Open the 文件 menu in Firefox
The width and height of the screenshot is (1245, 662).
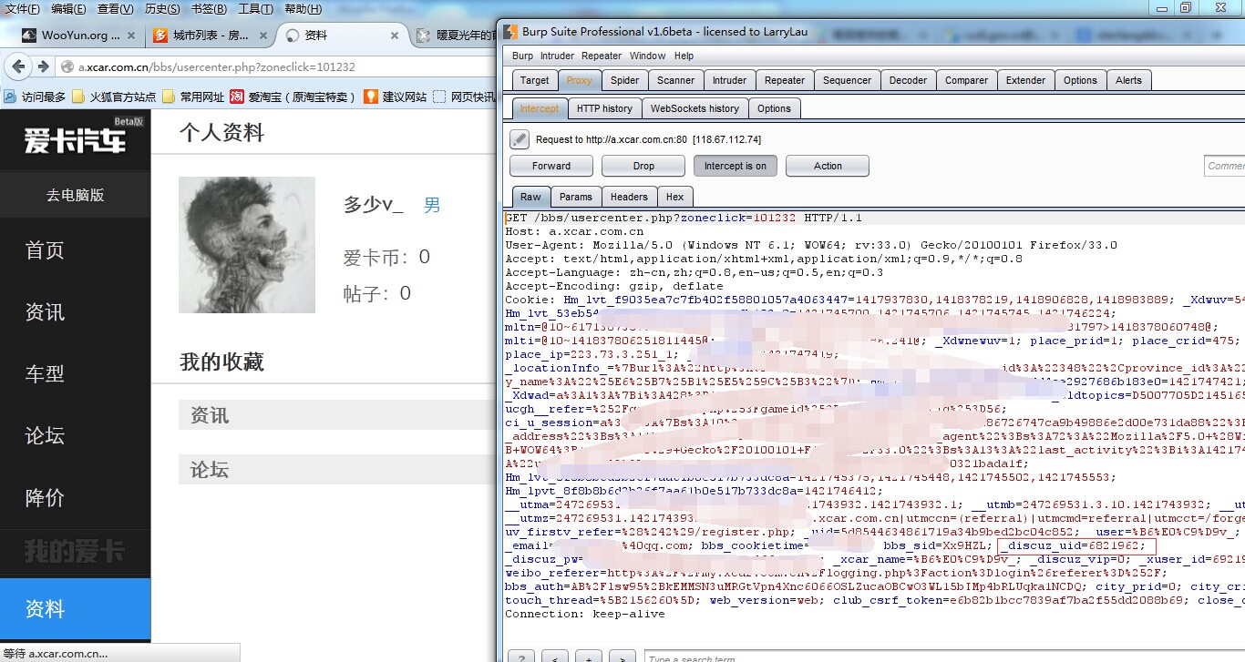tap(23, 9)
